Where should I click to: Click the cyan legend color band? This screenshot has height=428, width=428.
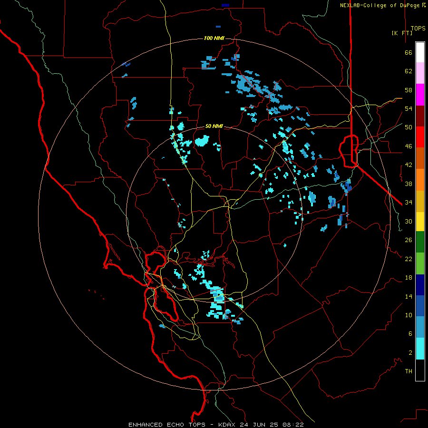(x=420, y=349)
